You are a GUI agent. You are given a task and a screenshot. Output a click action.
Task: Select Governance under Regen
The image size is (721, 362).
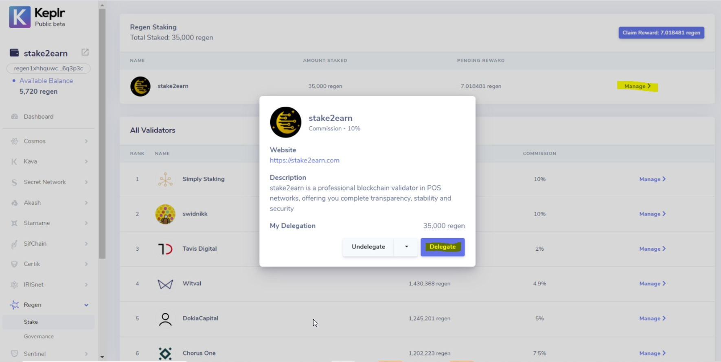click(39, 336)
